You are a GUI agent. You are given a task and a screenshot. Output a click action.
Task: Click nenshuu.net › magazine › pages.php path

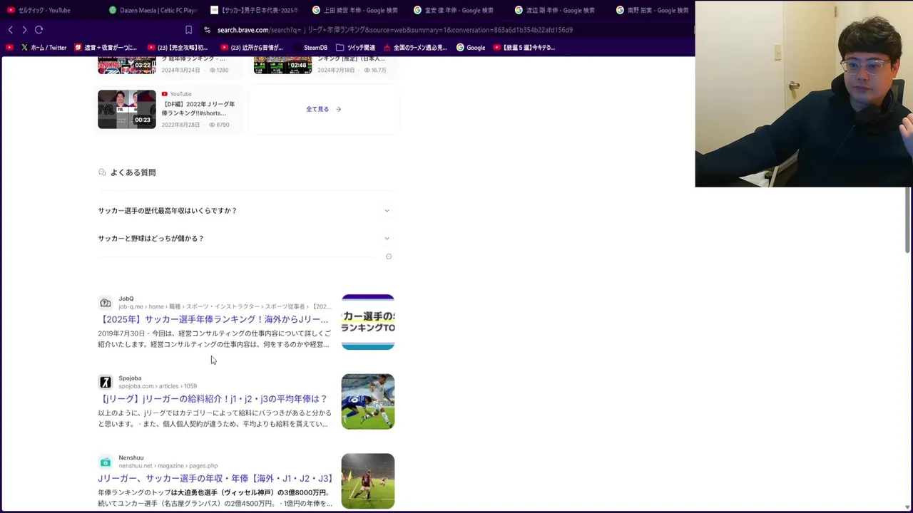point(168,466)
